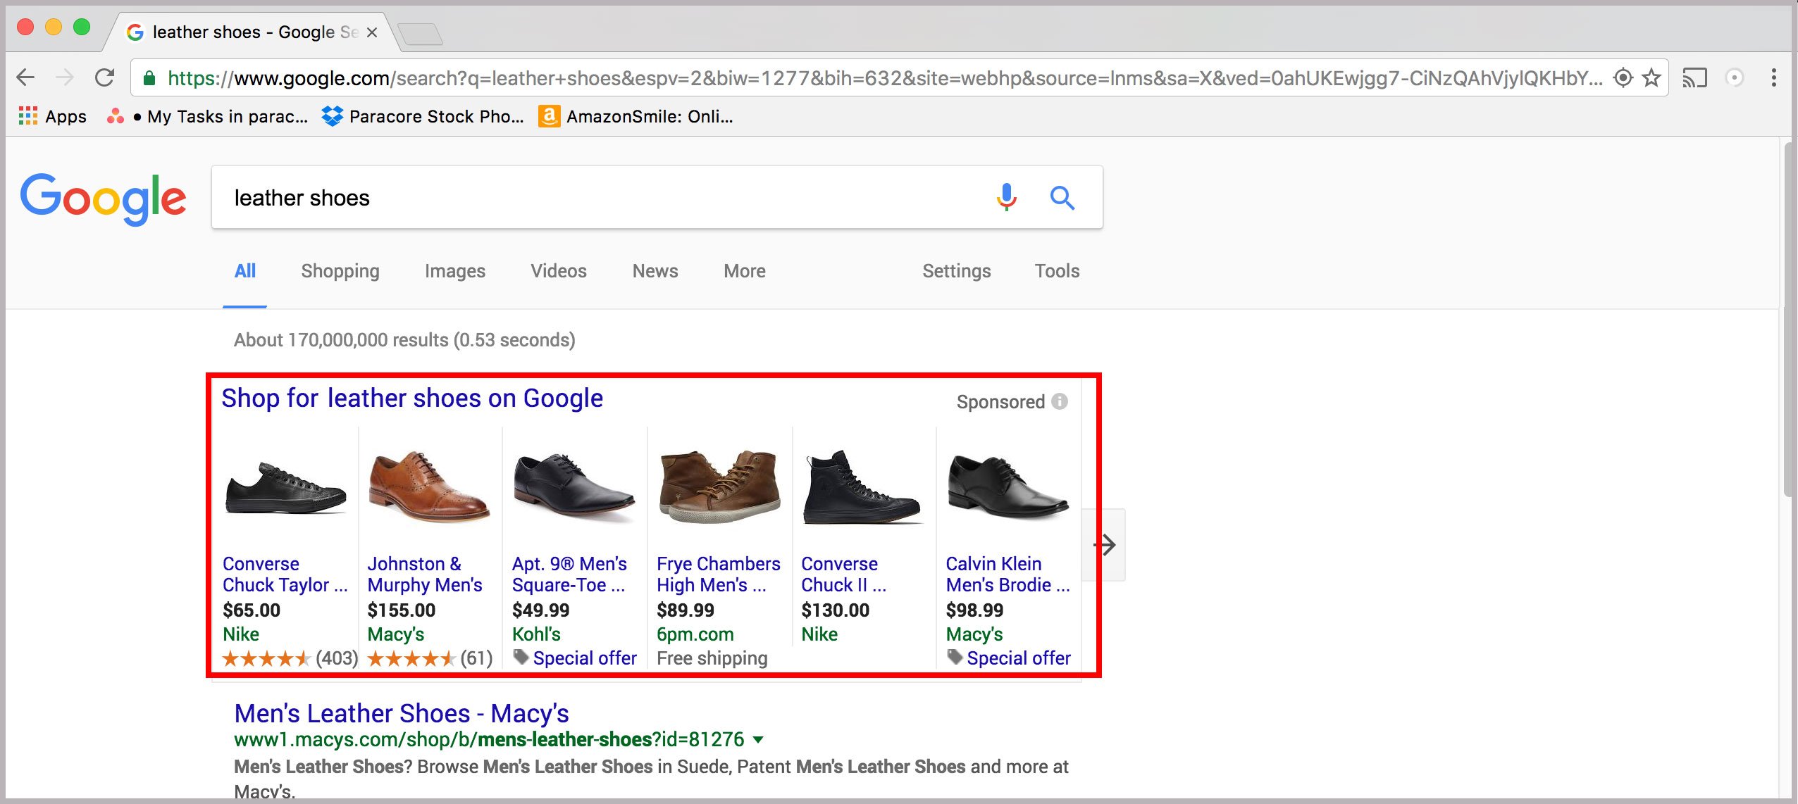Open the Settings menu

point(957,271)
